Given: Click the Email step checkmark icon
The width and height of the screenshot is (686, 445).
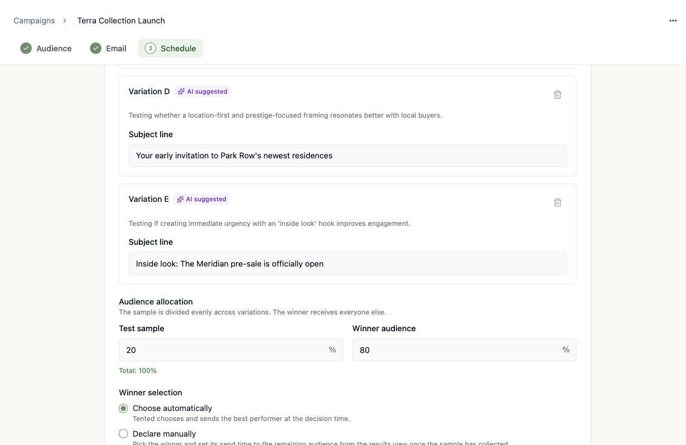Looking at the screenshot, I should (x=95, y=48).
